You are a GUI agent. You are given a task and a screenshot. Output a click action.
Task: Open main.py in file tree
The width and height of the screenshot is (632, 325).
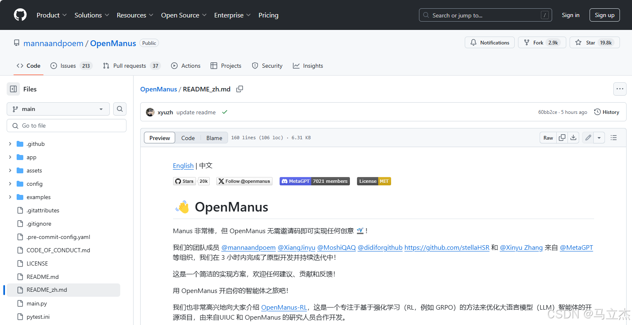[x=37, y=303]
